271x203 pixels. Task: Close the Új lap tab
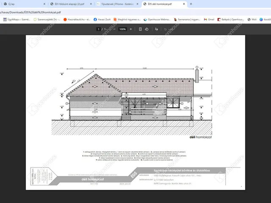click(44, 4)
